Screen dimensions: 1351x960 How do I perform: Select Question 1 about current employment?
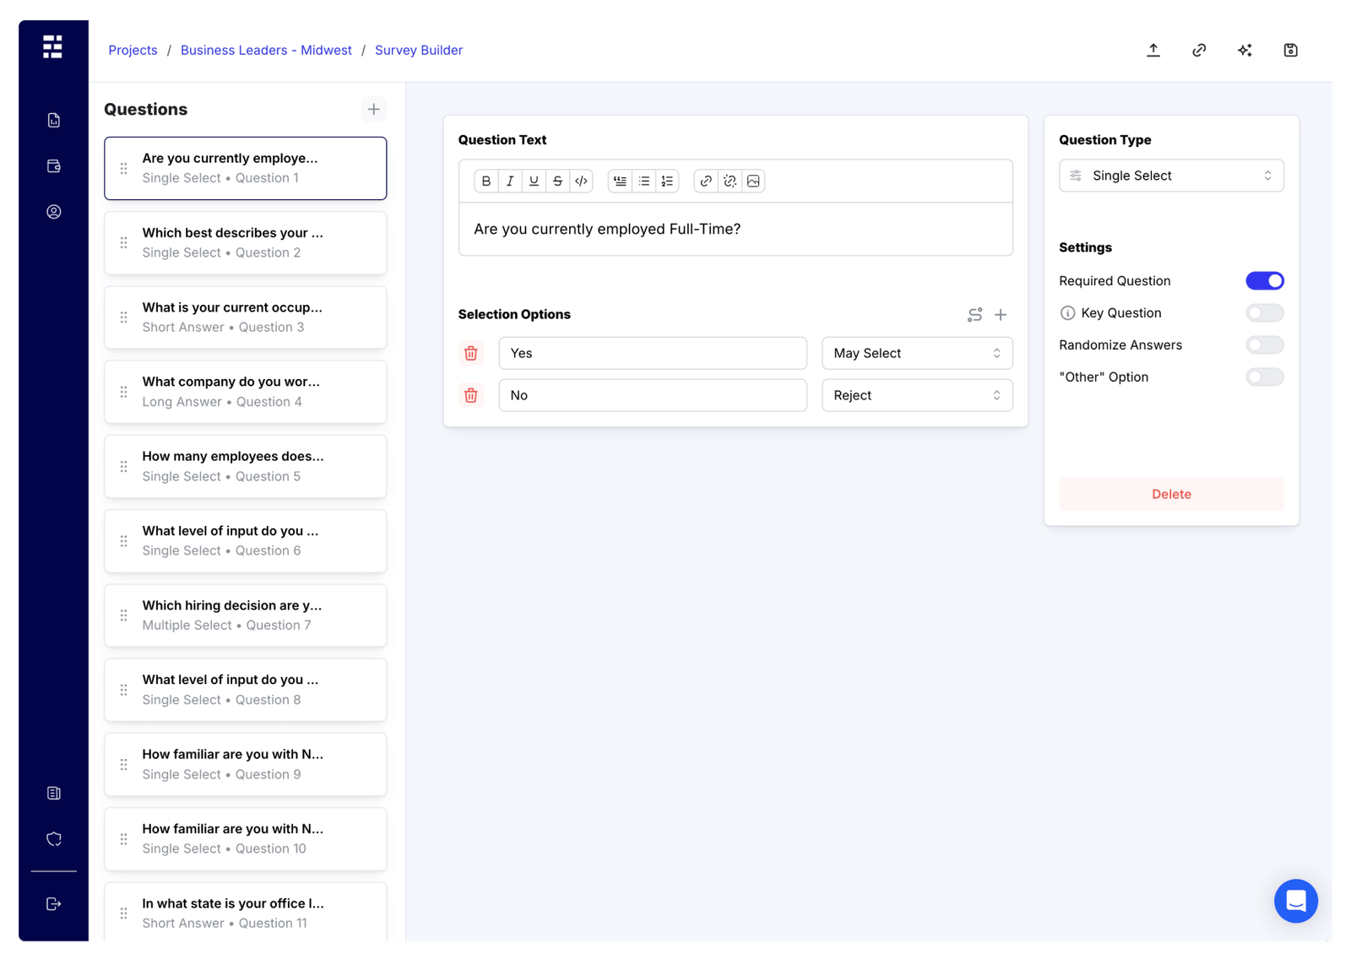click(x=246, y=168)
